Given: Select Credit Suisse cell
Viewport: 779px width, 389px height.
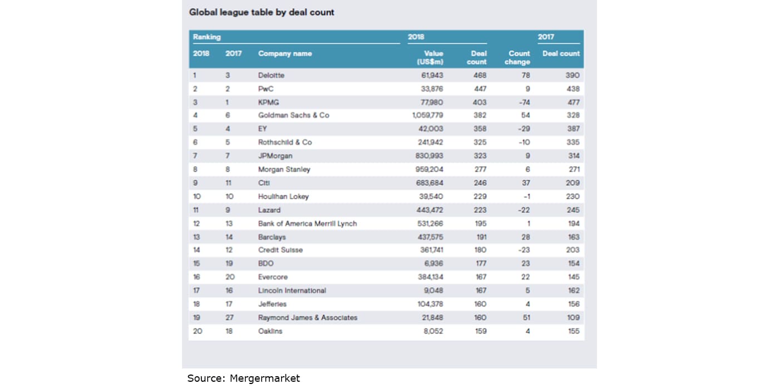Looking at the screenshot, I should click(x=280, y=250).
